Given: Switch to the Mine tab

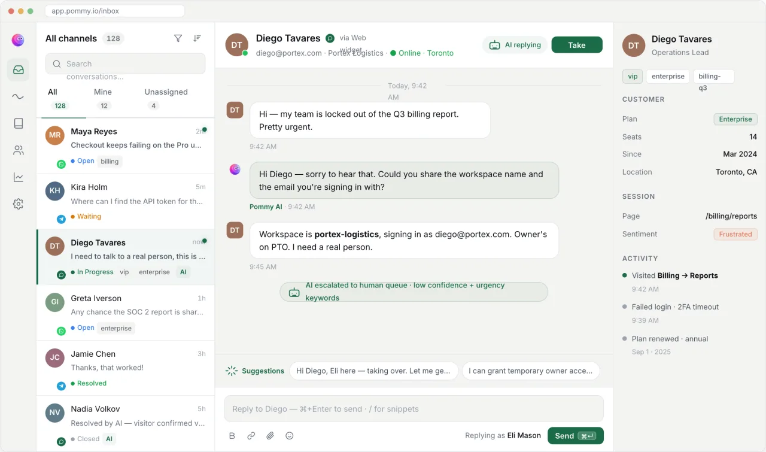Looking at the screenshot, I should 104,99.
